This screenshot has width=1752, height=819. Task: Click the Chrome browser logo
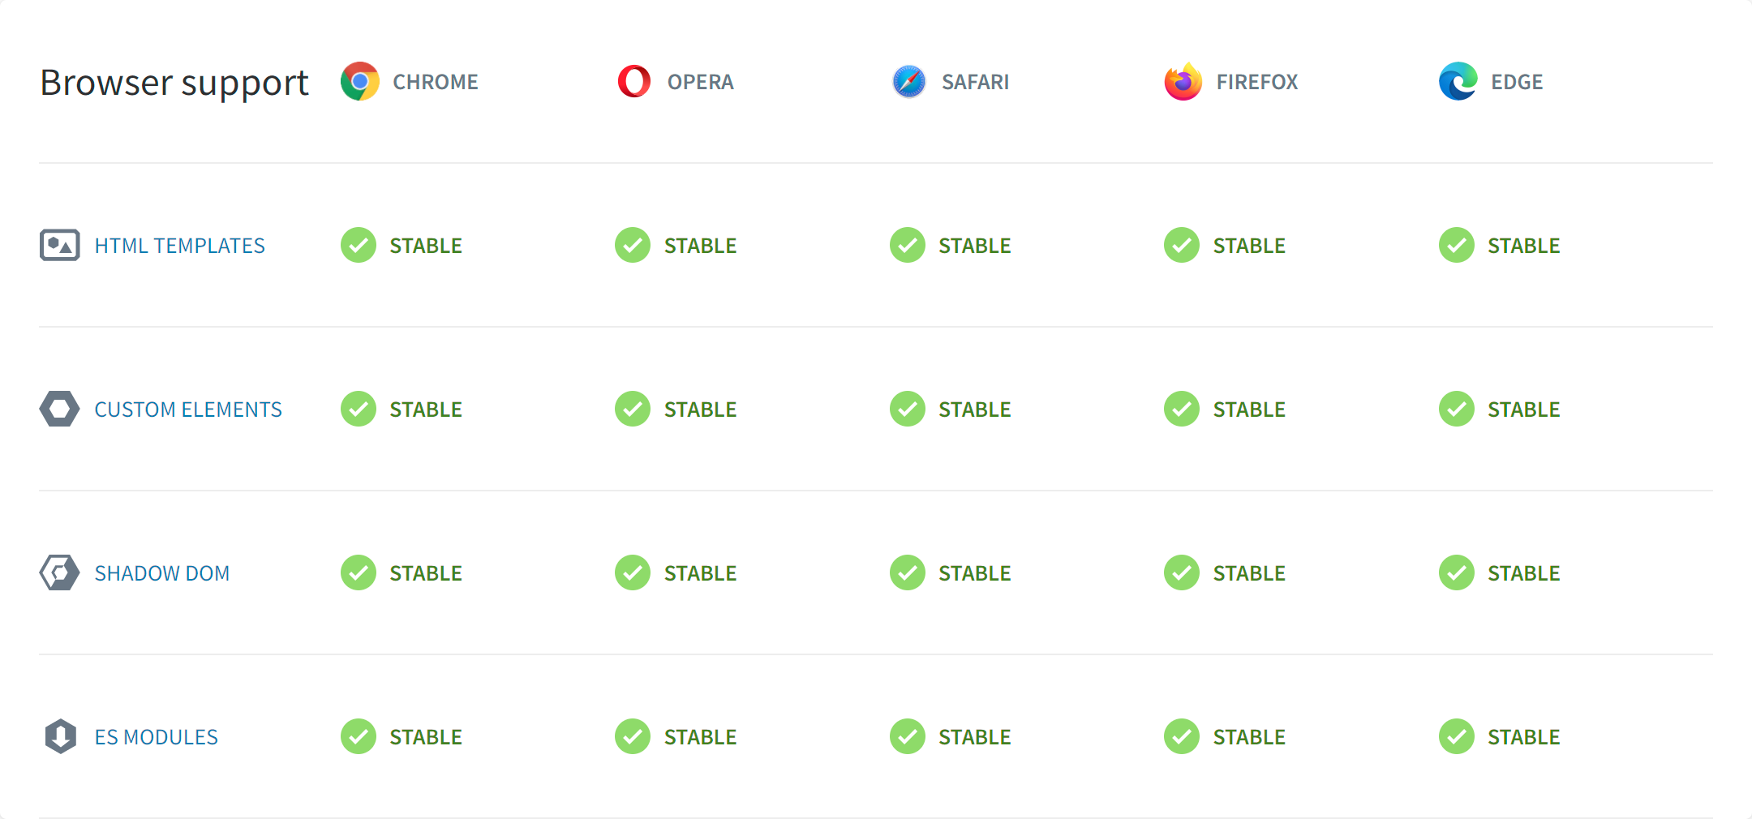[359, 82]
